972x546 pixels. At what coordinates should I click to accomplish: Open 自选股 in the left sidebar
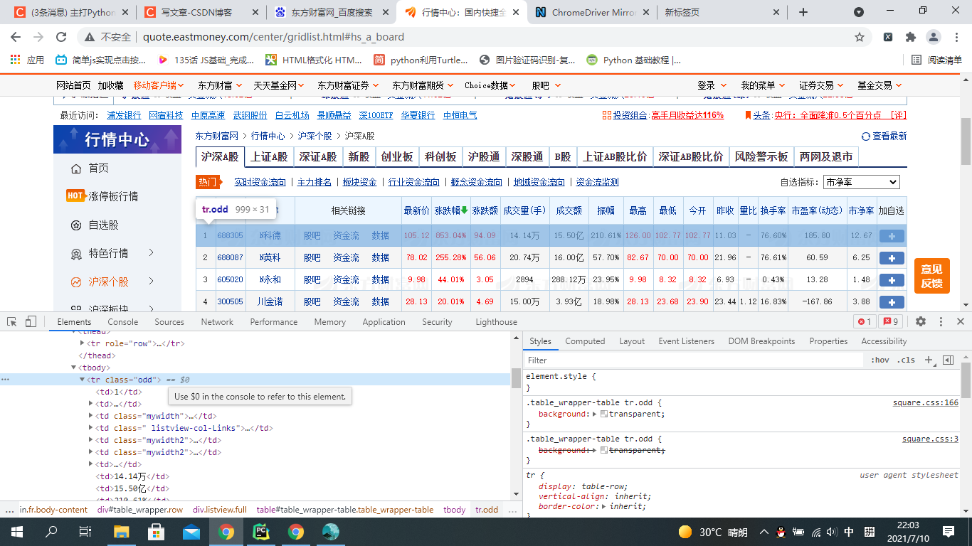point(104,225)
